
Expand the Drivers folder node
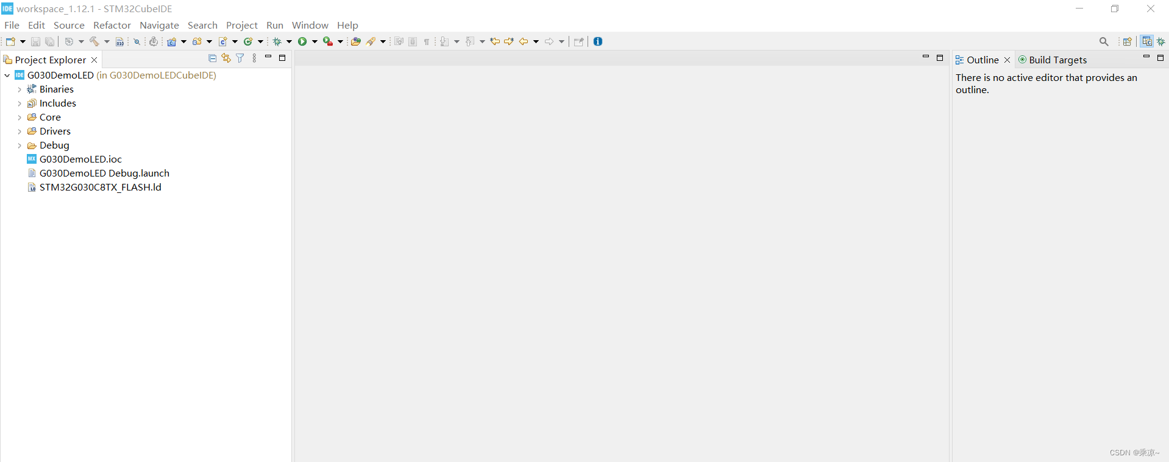pos(20,131)
